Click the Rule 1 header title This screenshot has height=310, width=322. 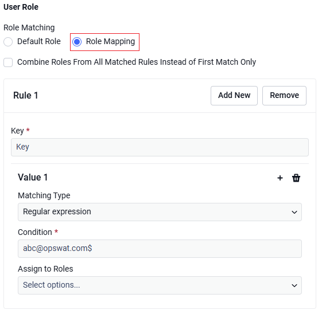point(25,95)
